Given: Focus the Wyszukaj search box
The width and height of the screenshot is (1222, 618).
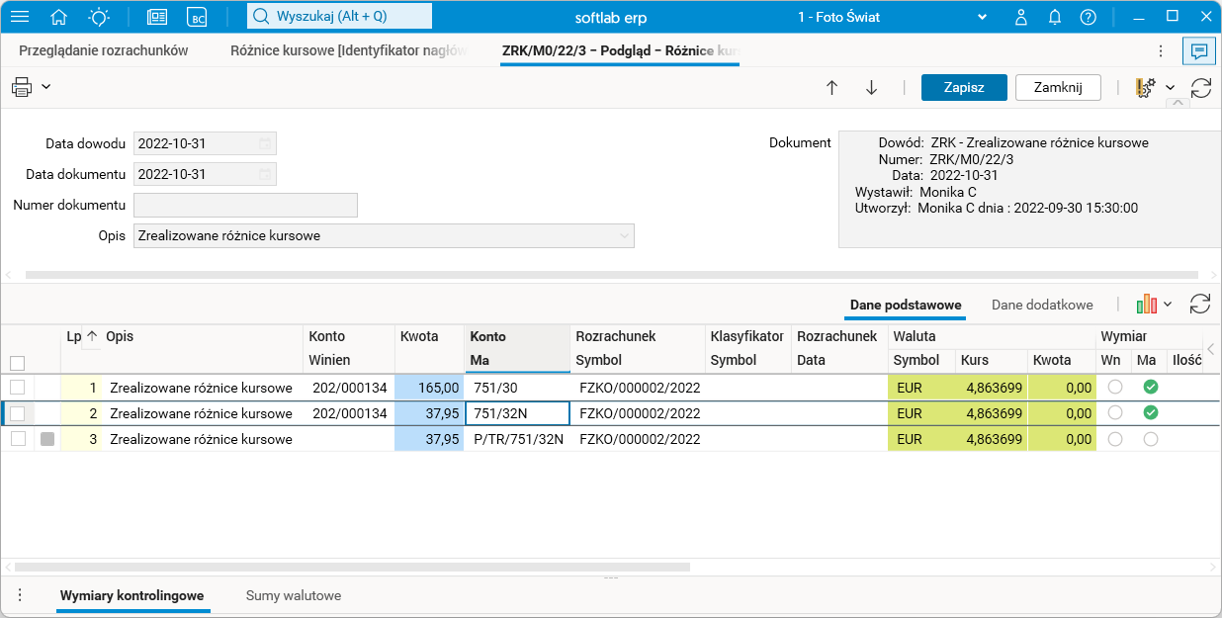Looking at the screenshot, I should pos(339,16).
